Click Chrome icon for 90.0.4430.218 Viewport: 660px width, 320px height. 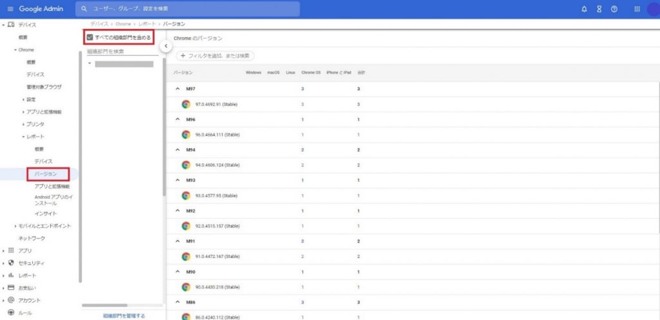[186, 287]
